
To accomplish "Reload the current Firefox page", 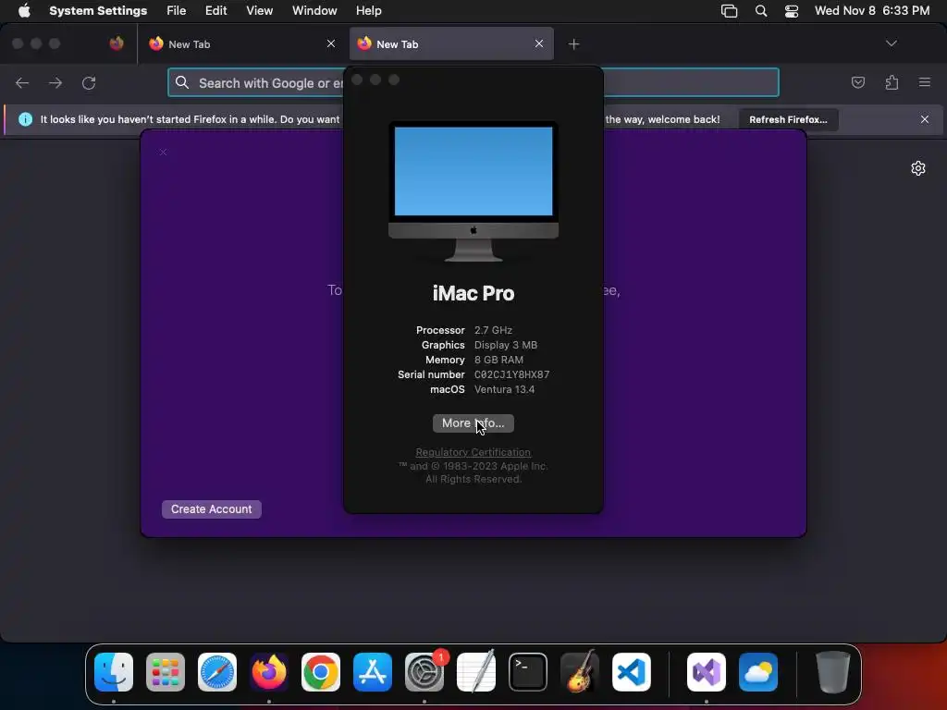I will (89, 82).
